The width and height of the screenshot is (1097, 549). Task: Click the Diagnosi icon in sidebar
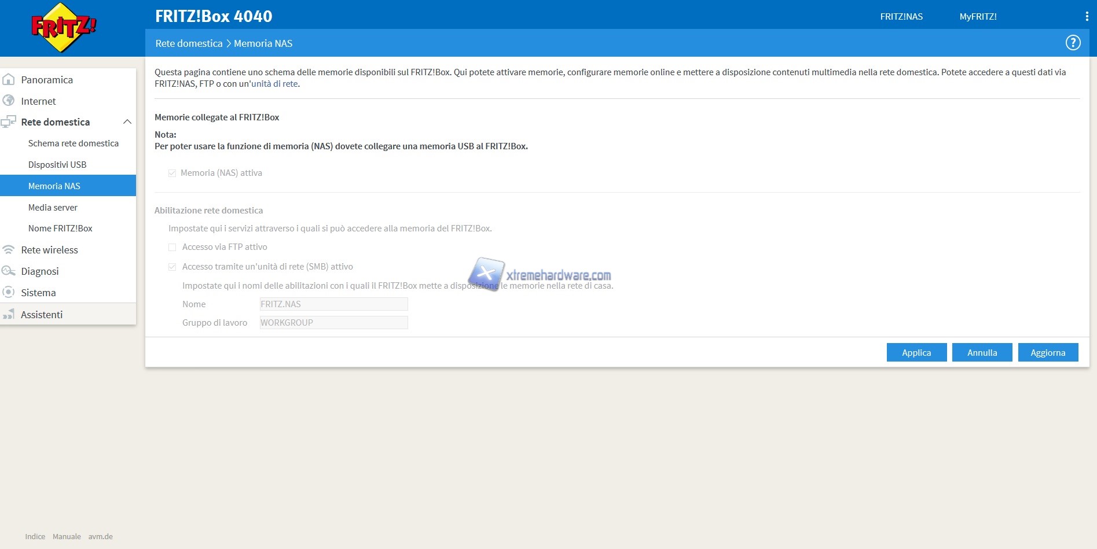9,271
